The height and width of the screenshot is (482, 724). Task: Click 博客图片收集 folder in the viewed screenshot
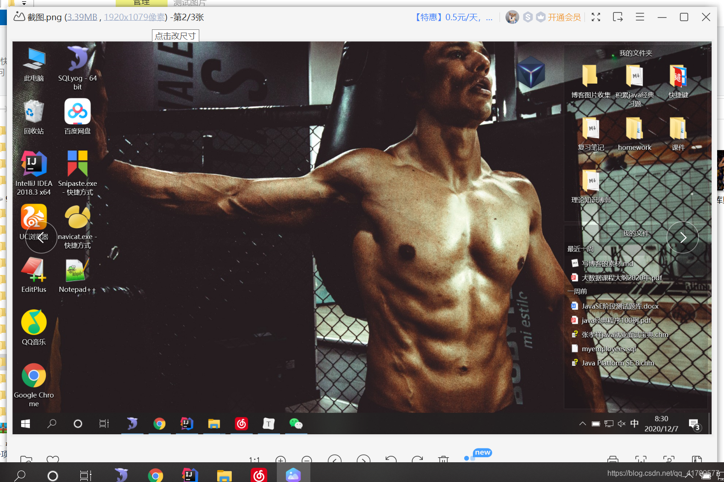(x=591, y=82)
